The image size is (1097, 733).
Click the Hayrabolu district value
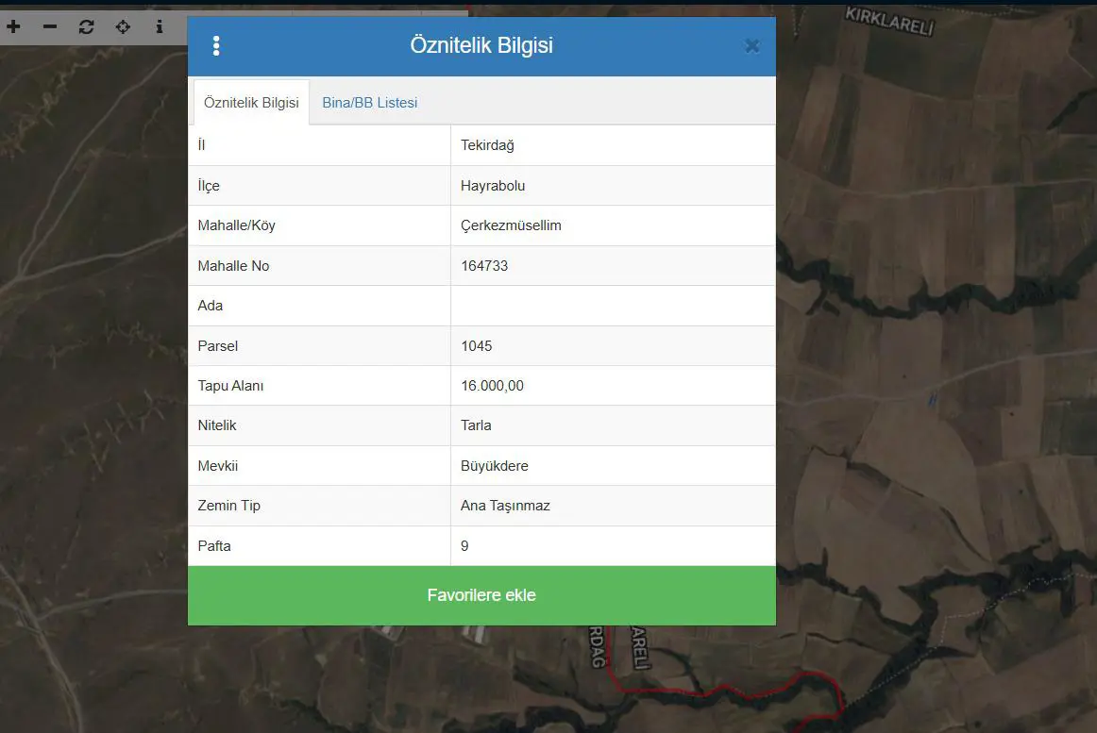pyautogui.click(x=493, y=186)
